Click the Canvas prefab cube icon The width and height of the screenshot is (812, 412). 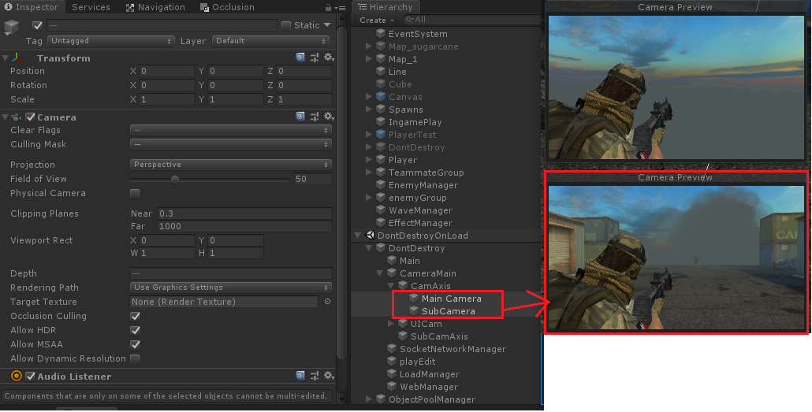pos(381,97)
